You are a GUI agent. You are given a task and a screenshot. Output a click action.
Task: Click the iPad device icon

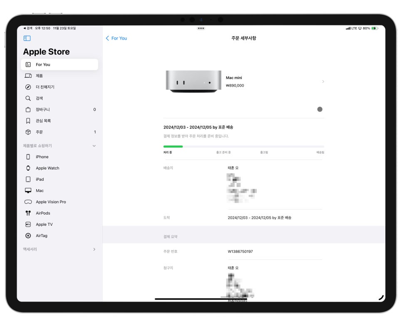28,180
